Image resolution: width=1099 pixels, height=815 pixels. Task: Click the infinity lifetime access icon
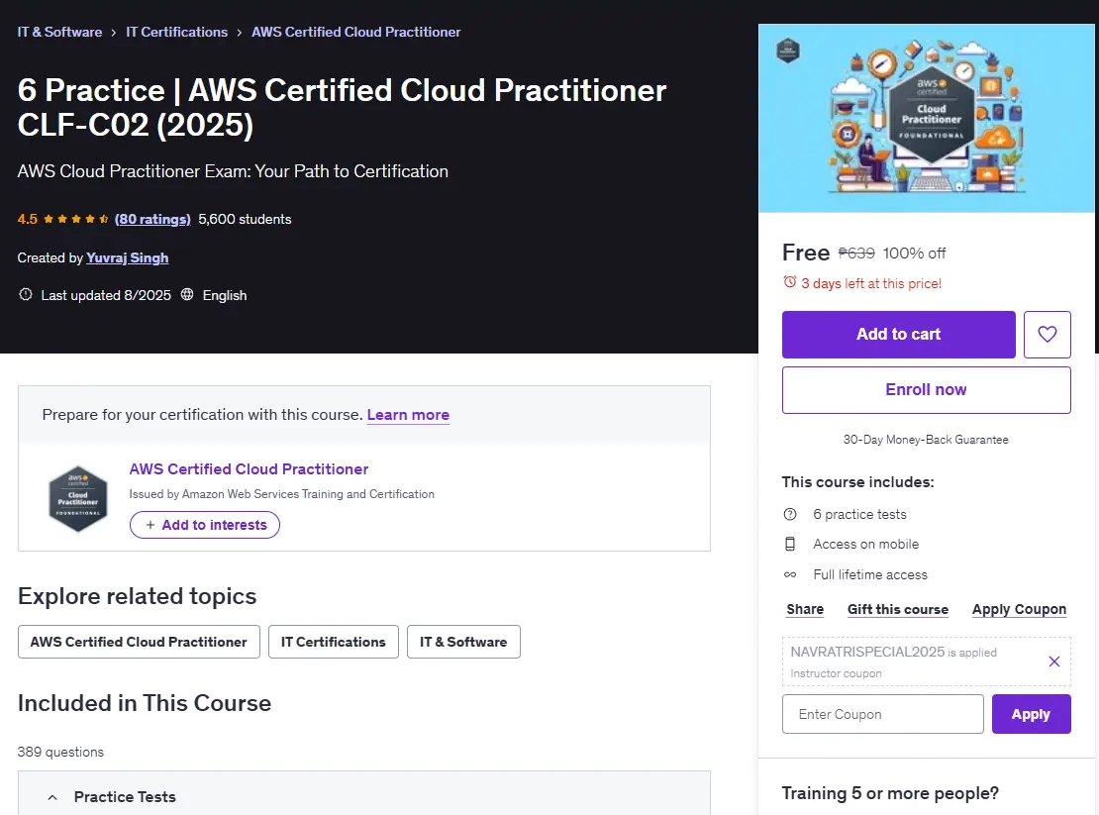pyautogui.click(x=790, y=574)
